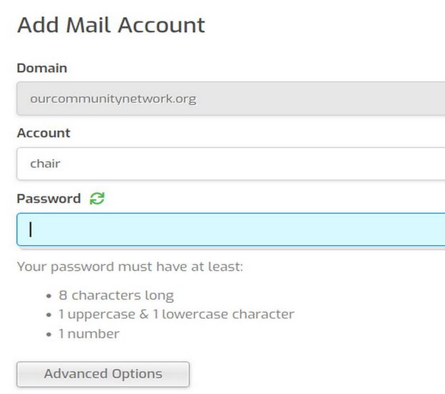
Task: Click the 'Add Mail Account' heading
Action: [x=111, y=26]
